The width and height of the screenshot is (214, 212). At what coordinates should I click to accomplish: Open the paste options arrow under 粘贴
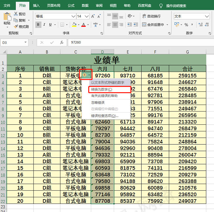[7, 27]
